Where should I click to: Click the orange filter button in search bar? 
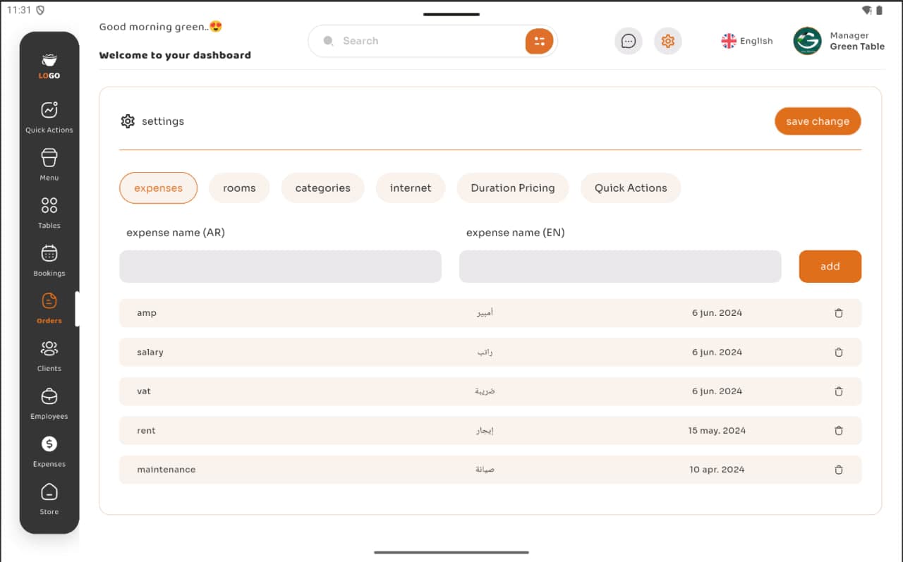(x=539, y=41)
